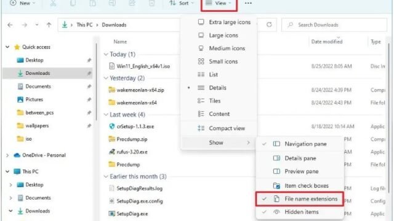Click the search magnifier icon
394x221 pixels.
pos(291,25)
